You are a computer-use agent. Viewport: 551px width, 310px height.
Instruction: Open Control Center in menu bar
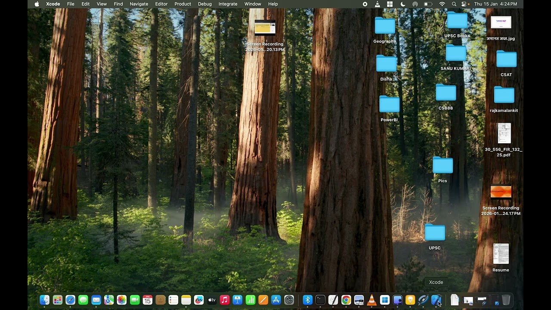464,4
